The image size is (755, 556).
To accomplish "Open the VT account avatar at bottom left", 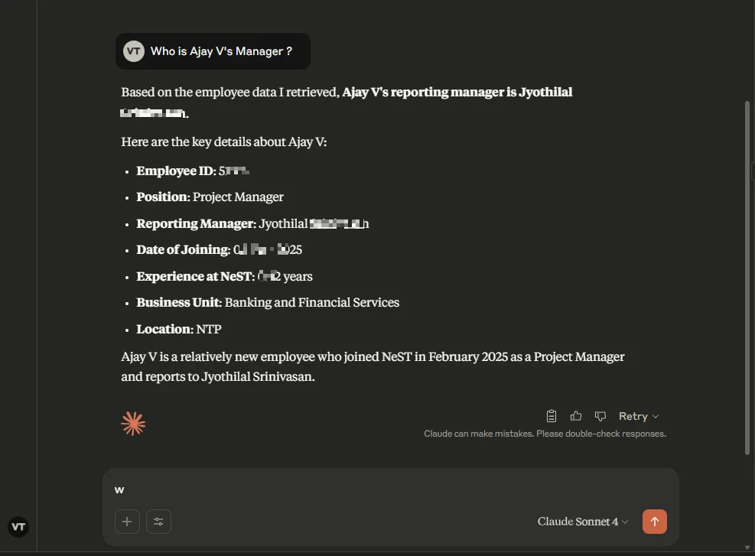I will click(18, 527).
